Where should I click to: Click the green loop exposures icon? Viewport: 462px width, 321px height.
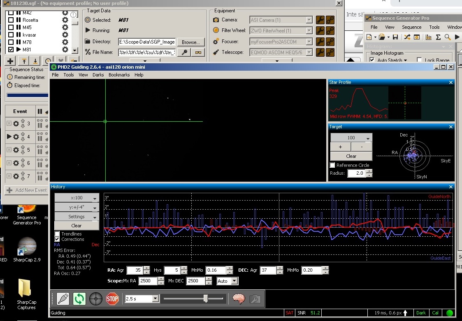[79, 298]
